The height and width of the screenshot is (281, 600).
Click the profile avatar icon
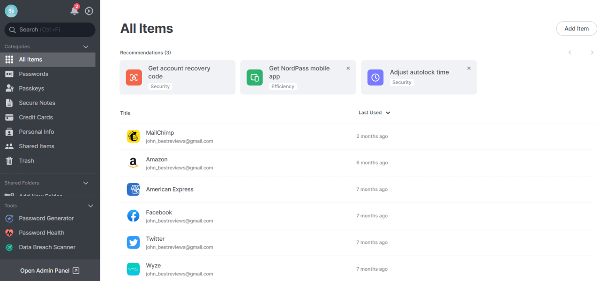pos(11,11)
